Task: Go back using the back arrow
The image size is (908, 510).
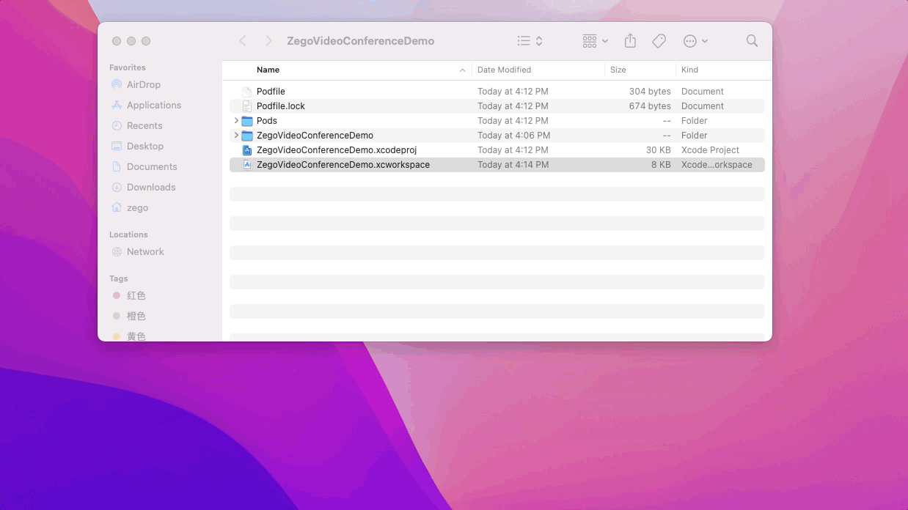Action: [243, 41]
